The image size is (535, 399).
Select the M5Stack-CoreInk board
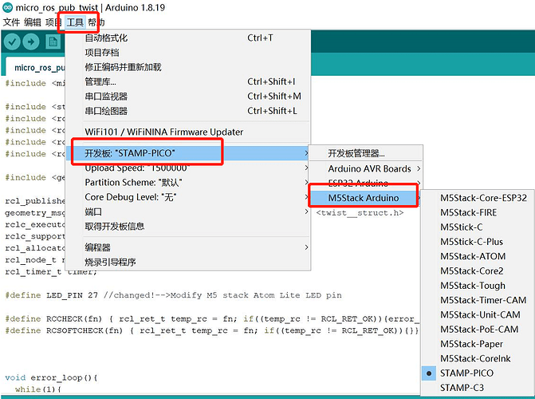478,358
